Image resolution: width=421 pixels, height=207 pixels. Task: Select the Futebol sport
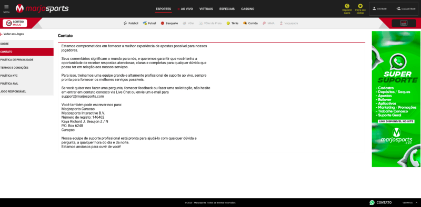[131, 23]
